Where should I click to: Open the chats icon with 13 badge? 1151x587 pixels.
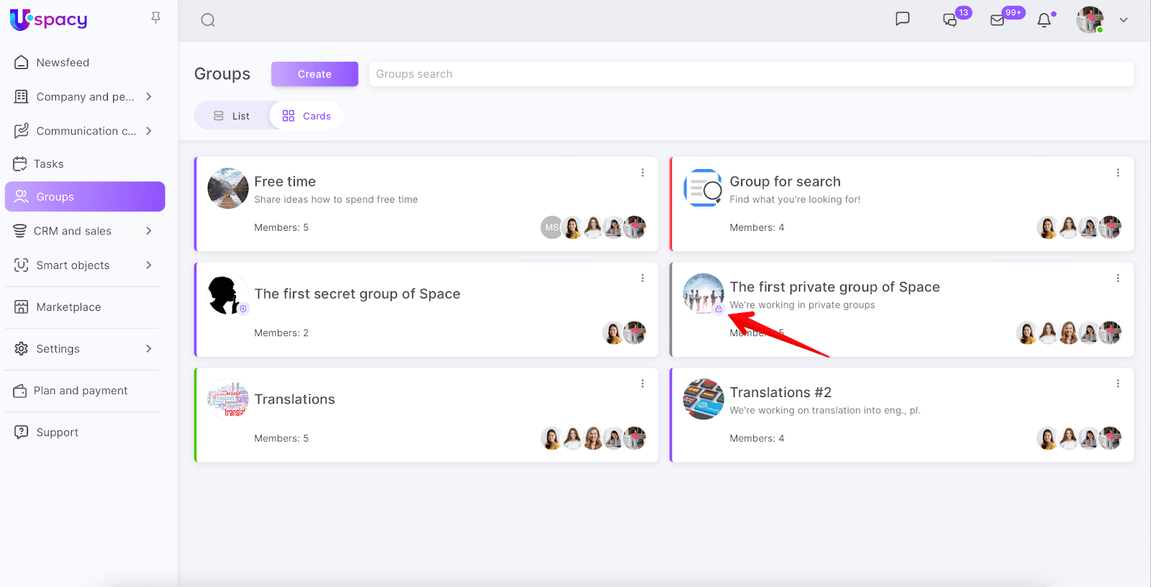(950, 20)
